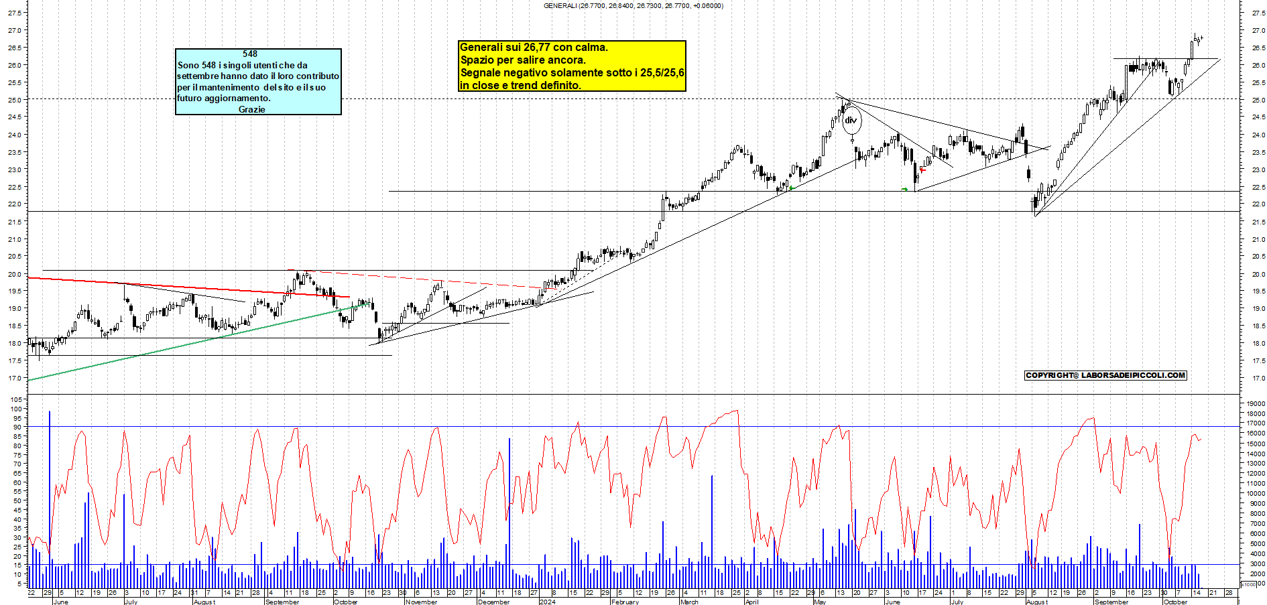The width and height of the screenshot is (1267, 605).
Task: Click the circled 'div' divergence marker
Action: [x=851, y=121]
